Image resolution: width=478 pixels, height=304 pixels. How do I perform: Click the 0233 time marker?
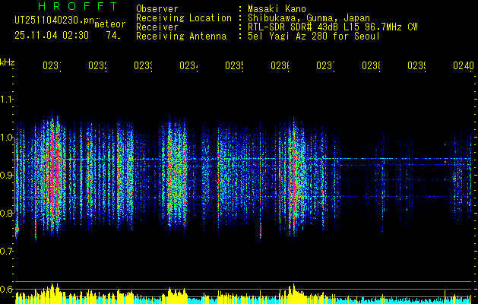click(144, 66)
